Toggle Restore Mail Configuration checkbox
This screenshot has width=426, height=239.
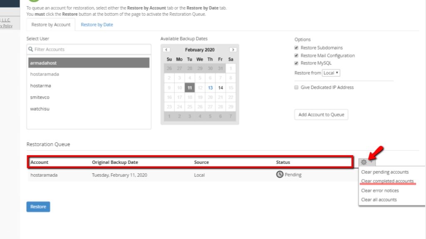[296, 55]
